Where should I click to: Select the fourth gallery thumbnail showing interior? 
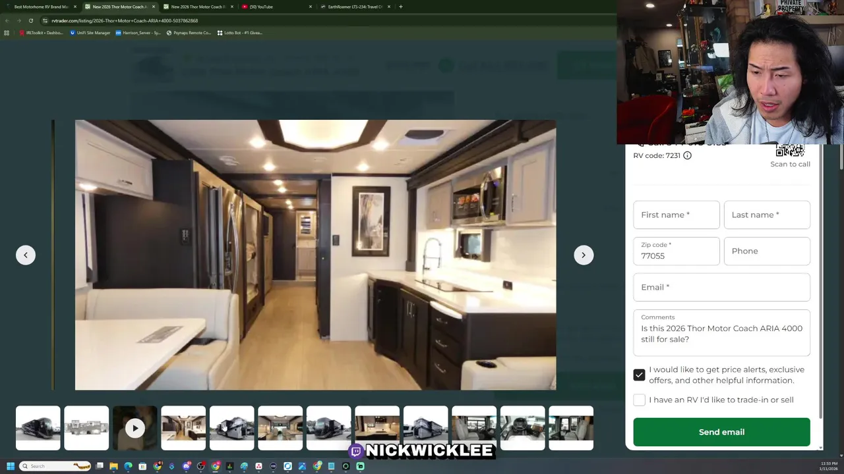[183, 428]
